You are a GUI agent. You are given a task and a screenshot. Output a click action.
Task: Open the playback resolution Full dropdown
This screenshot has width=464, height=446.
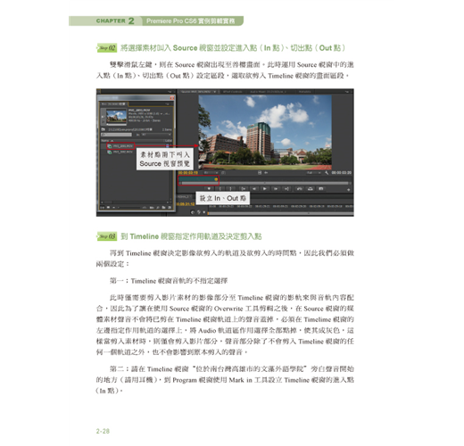click(314, 172)
